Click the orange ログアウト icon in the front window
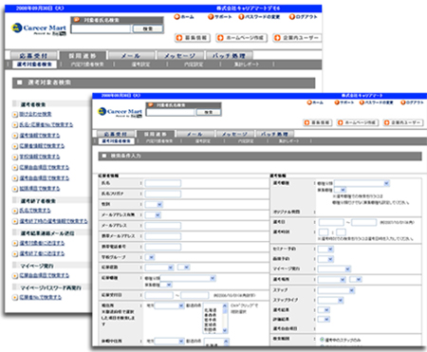This screenshot has height=352, width=427. (403, 102)
